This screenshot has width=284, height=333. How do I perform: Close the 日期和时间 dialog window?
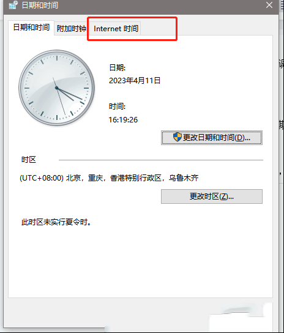pyautogui.click(x=269, y=5)
